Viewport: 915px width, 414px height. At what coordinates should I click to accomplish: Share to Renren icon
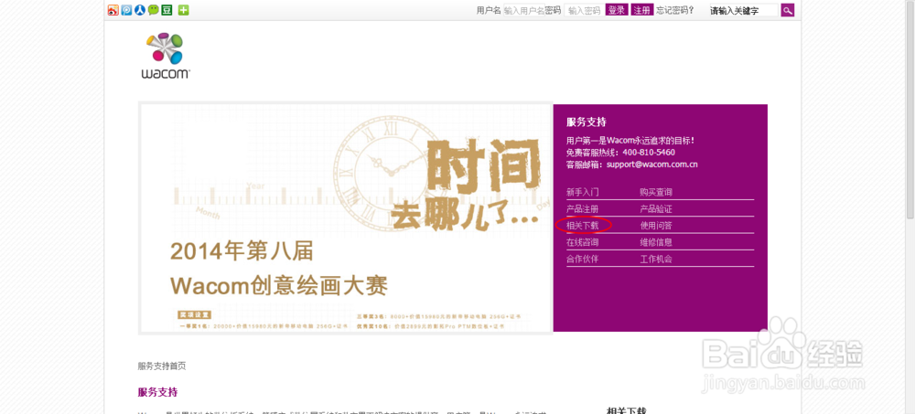click(x=140, y=10)
